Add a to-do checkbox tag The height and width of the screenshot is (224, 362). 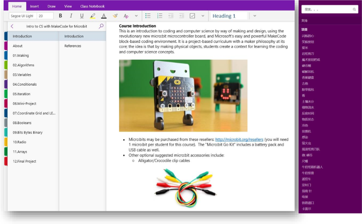[192, 16]
